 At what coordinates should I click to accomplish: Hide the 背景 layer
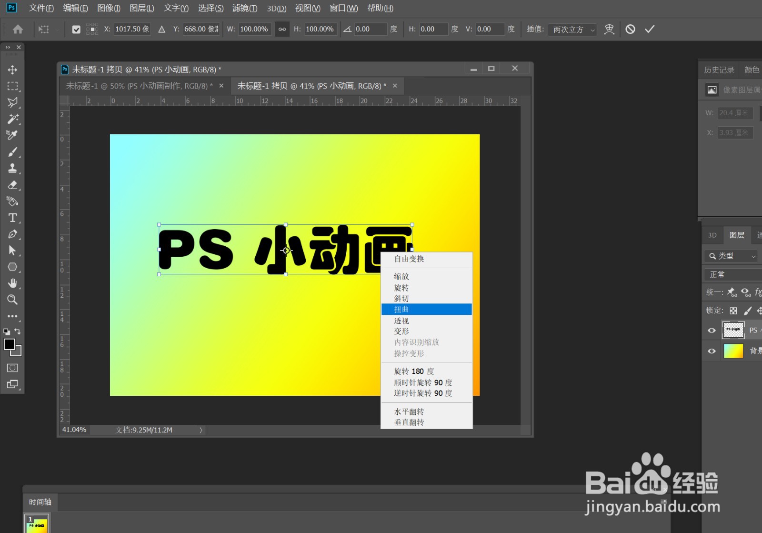(x=711, y=351)
